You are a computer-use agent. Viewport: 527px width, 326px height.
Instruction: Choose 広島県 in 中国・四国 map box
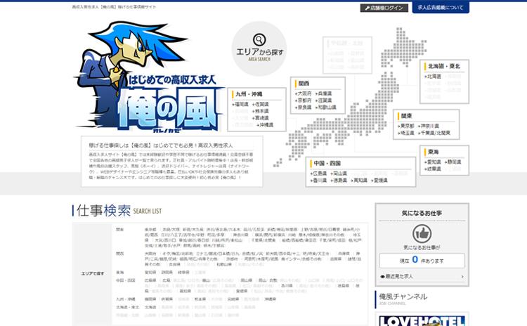pos(320,173)
